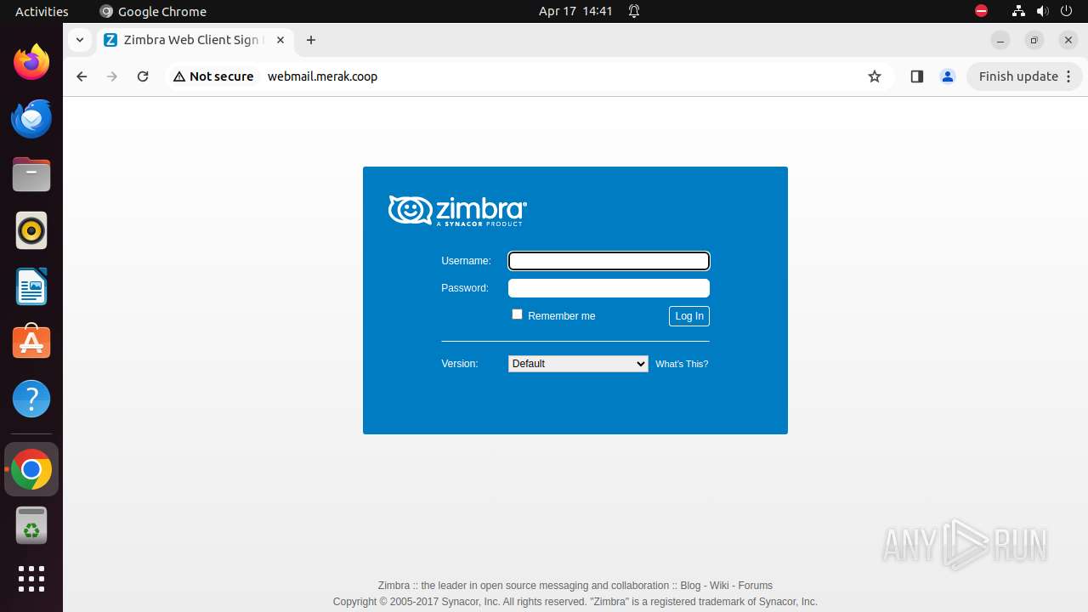The height and width of the screenshot is (612, 1088).
Task: Click the Zimbra logo
Action: [457, 211]
